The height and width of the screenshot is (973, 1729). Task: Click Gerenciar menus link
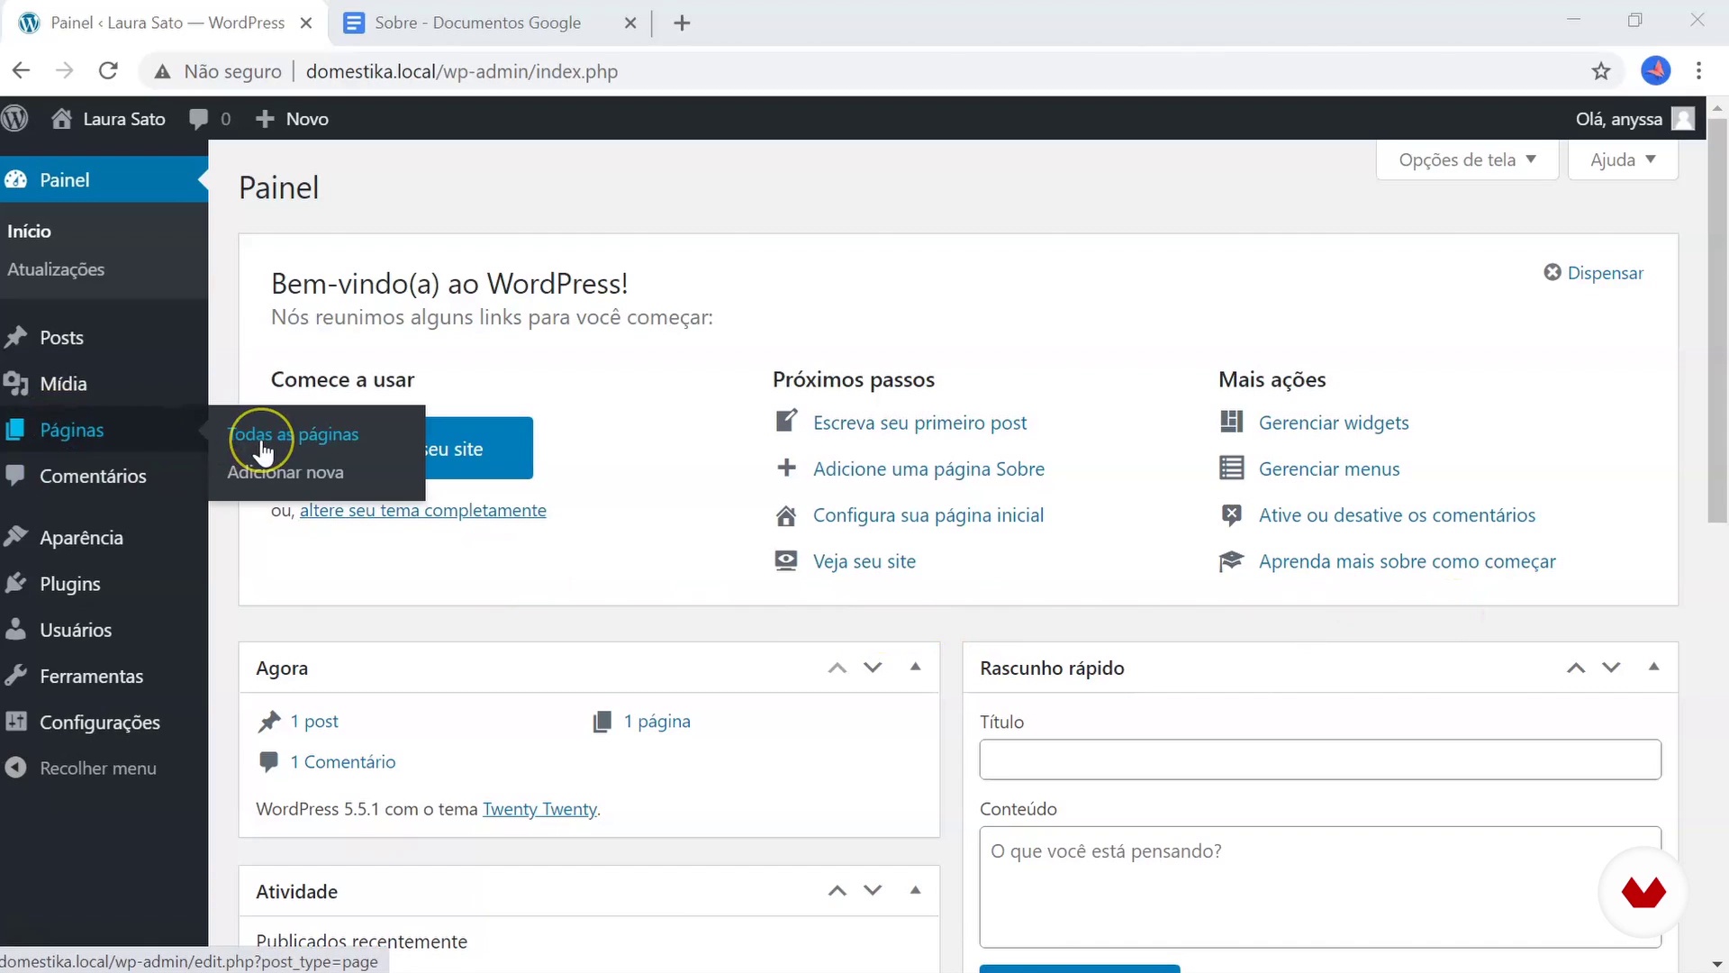[x=1329, y=469]
